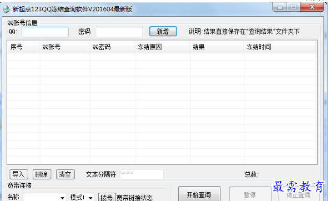The image size is (328, 201).
Task: Click the 开始查询 start query button
Action: [x=199, y=194]
